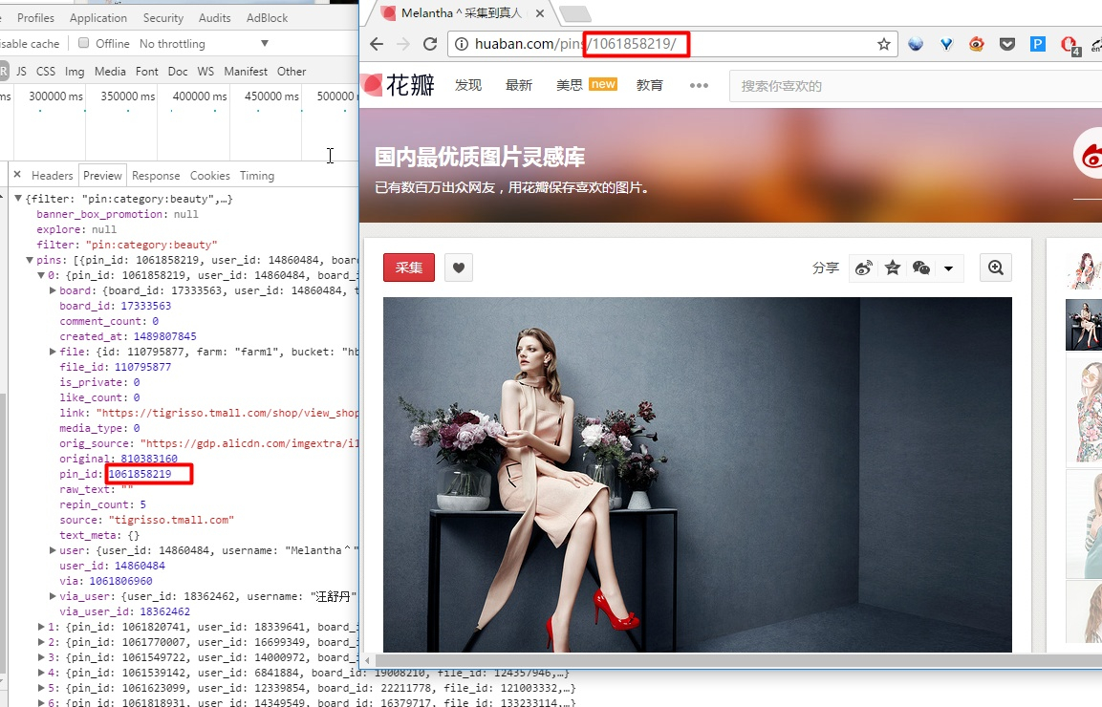Go back to the previous page
Viewport: 1102px width, 707px height.
[x=377, y=44]
